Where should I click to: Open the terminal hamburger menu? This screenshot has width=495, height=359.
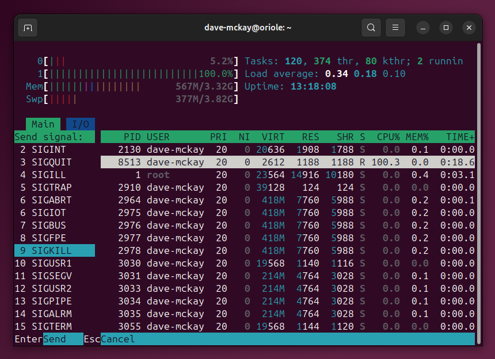[x=395, y=28]
